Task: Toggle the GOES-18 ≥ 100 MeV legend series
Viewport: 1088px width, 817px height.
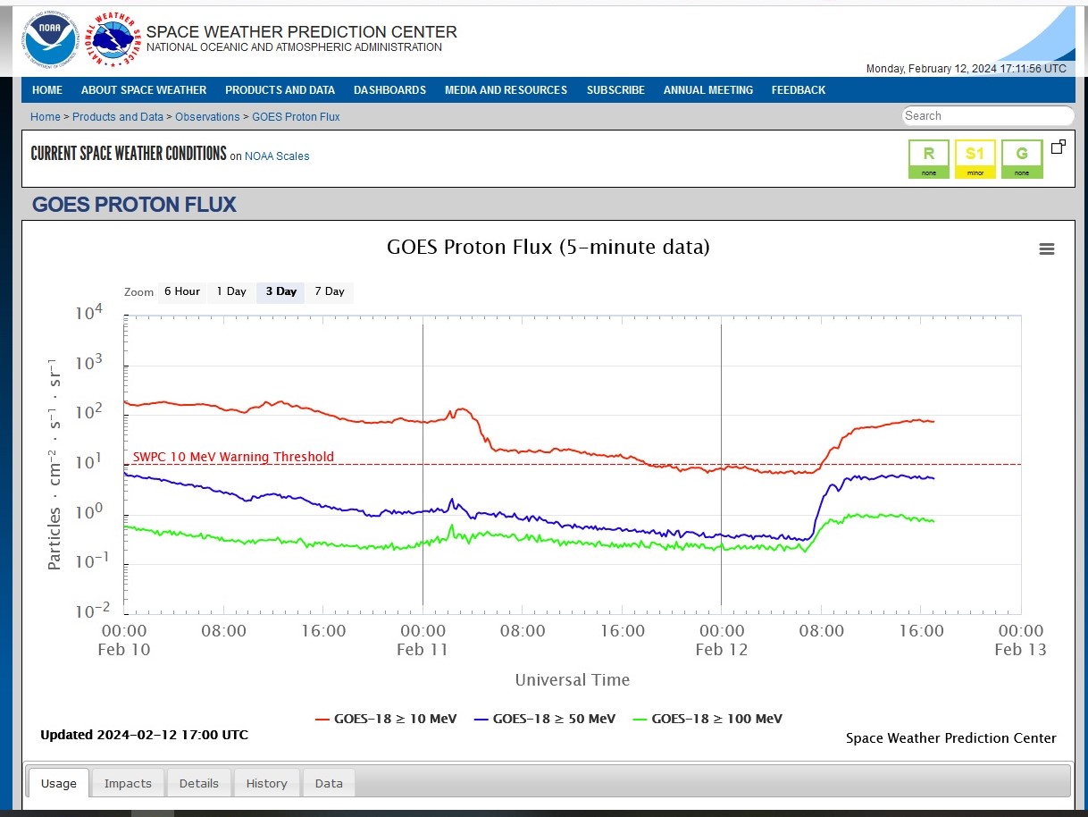Action: pyautogui.click(x=707, y=719)
